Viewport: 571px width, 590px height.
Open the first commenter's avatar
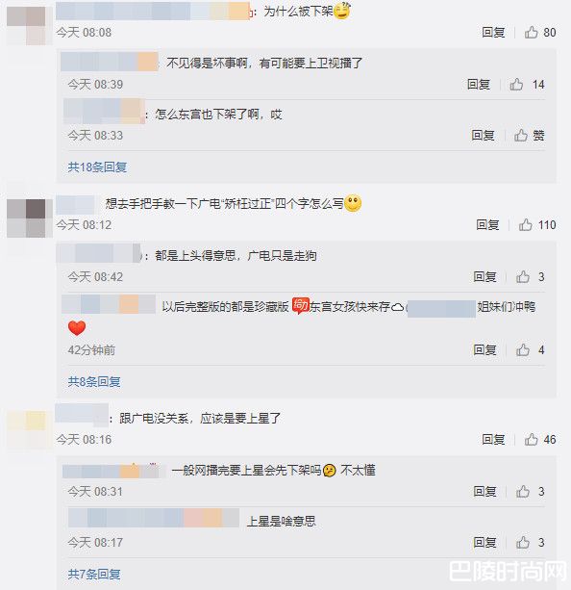pyautogui.click(x=26, y=26)
